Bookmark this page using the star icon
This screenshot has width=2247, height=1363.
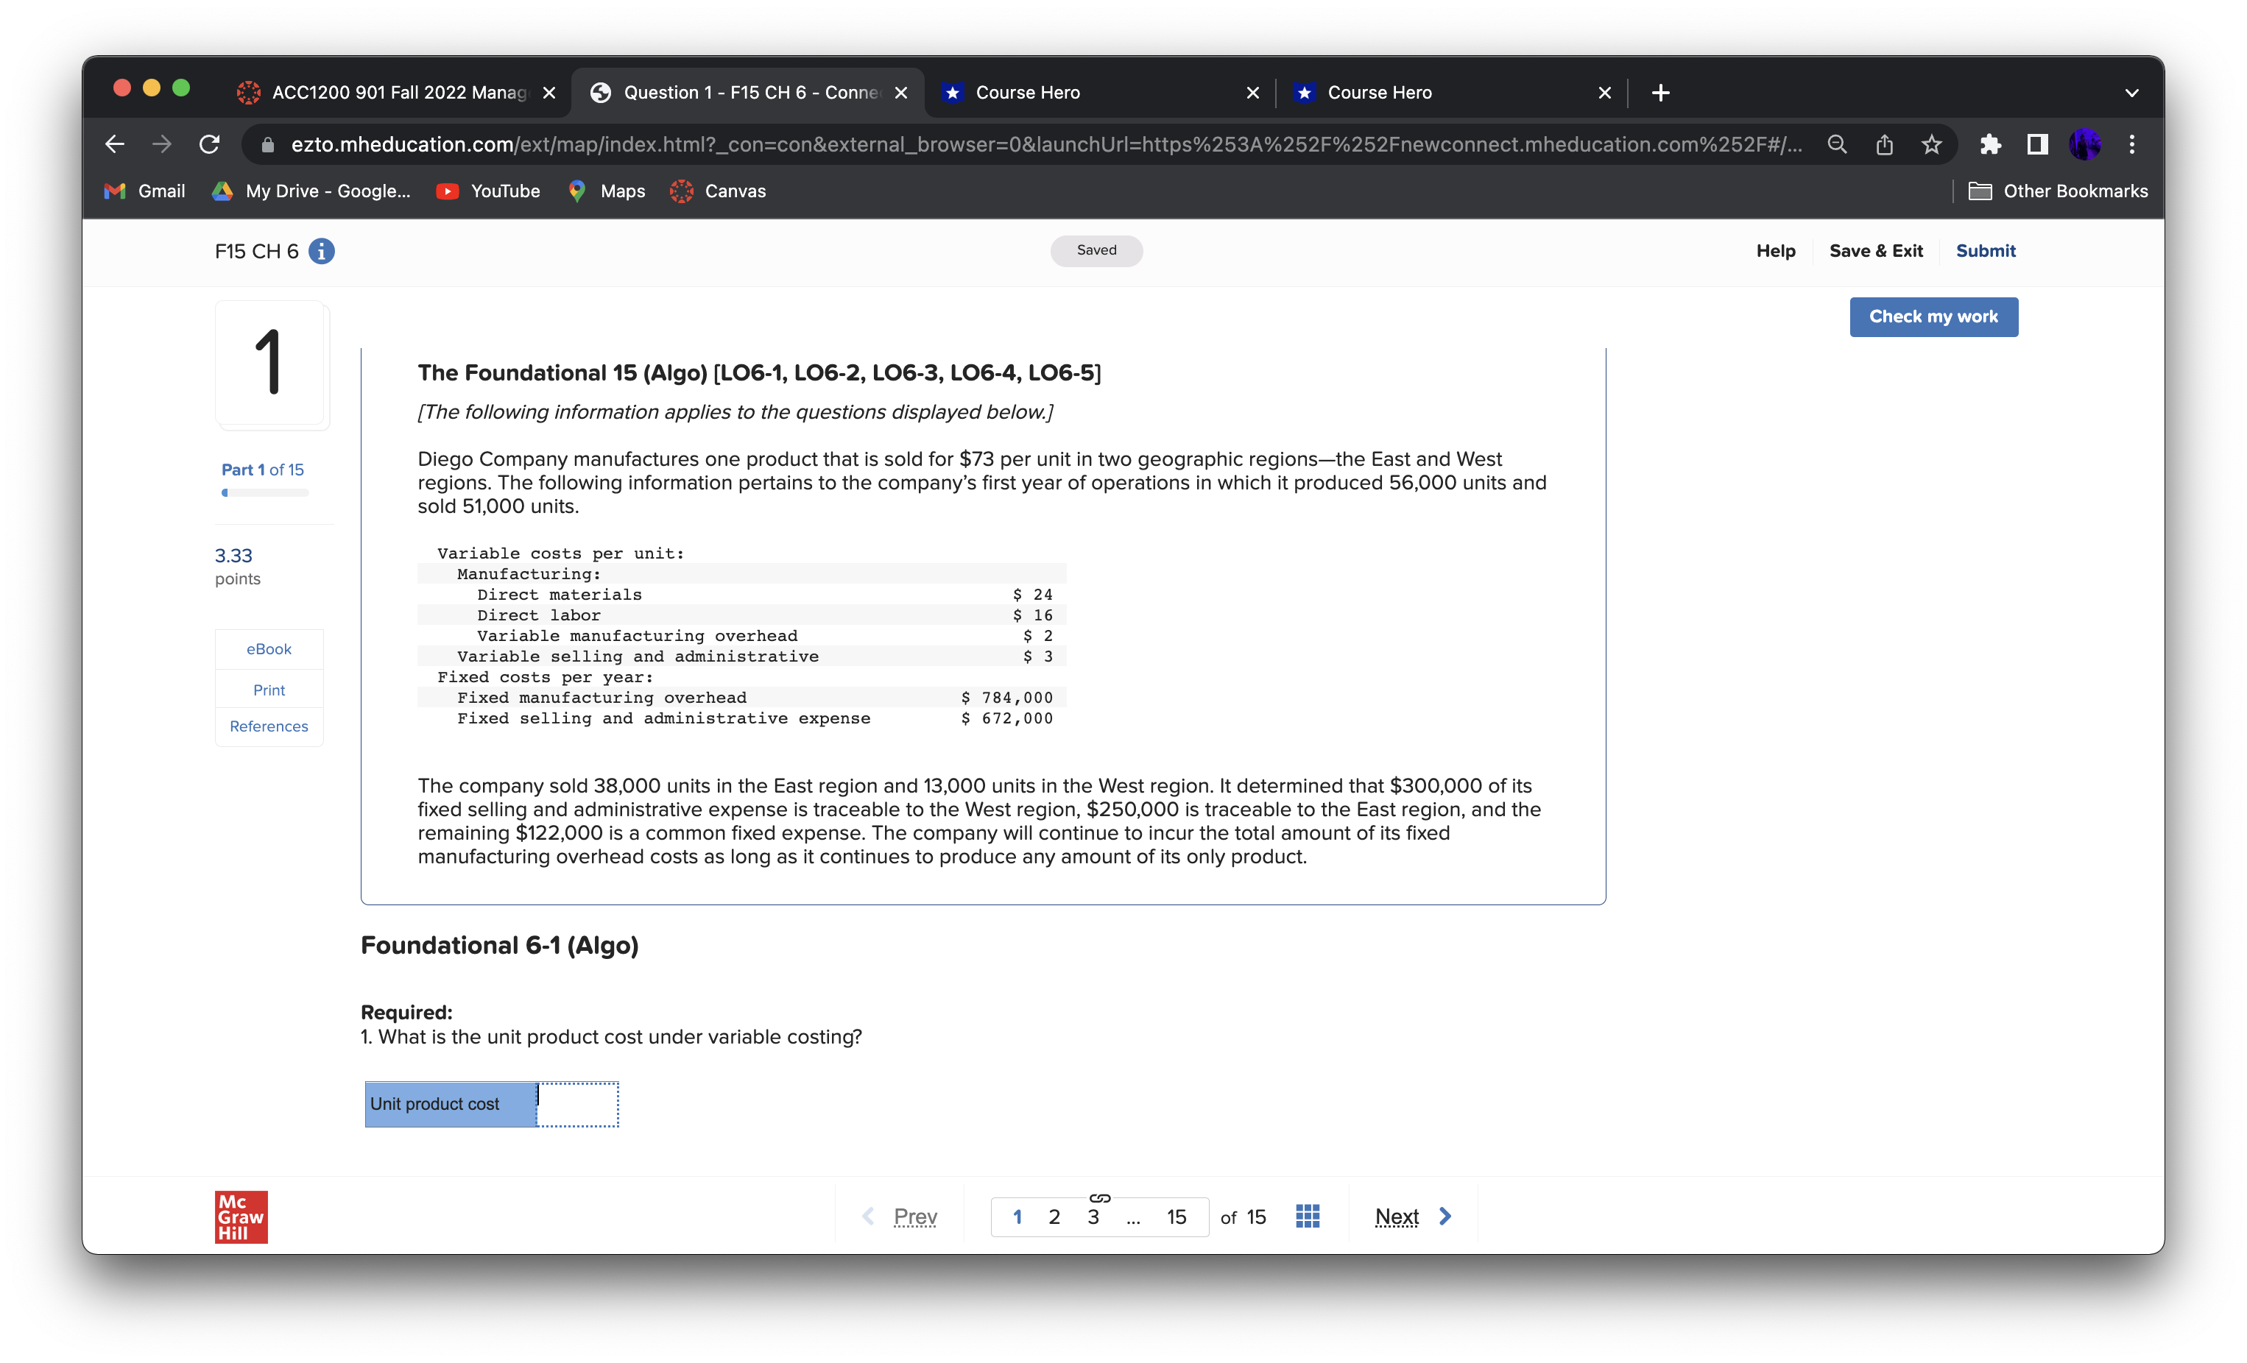click(x=1933, y=144)
